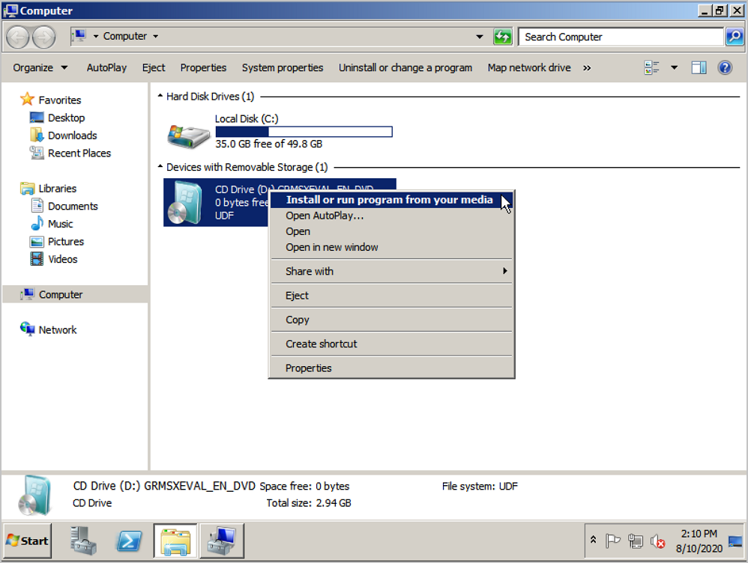The height and width of the screenshot is (563, 748).
Task: Open the view options dropdown arrow
Action: [x=674, y=67]
